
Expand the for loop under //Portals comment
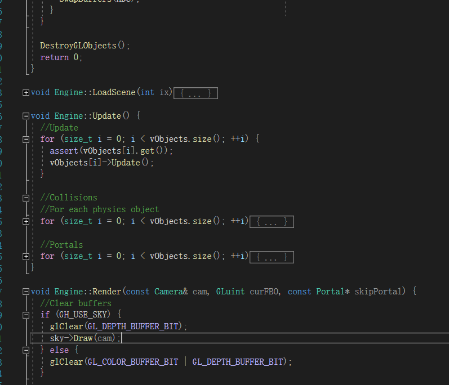click(26, 257)
